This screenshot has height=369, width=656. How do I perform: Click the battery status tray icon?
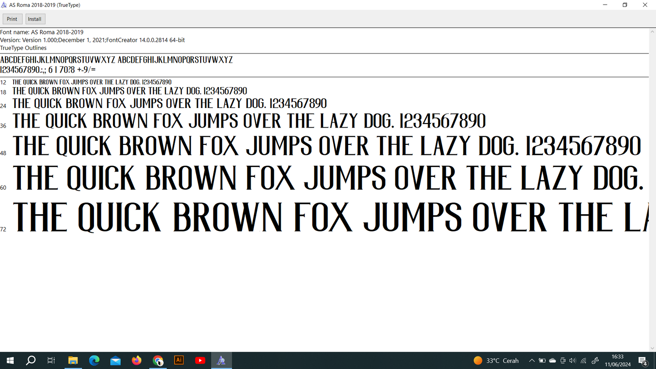542,361
